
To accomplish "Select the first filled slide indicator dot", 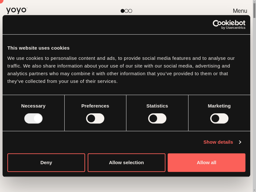I will click(x=123, y=11).
